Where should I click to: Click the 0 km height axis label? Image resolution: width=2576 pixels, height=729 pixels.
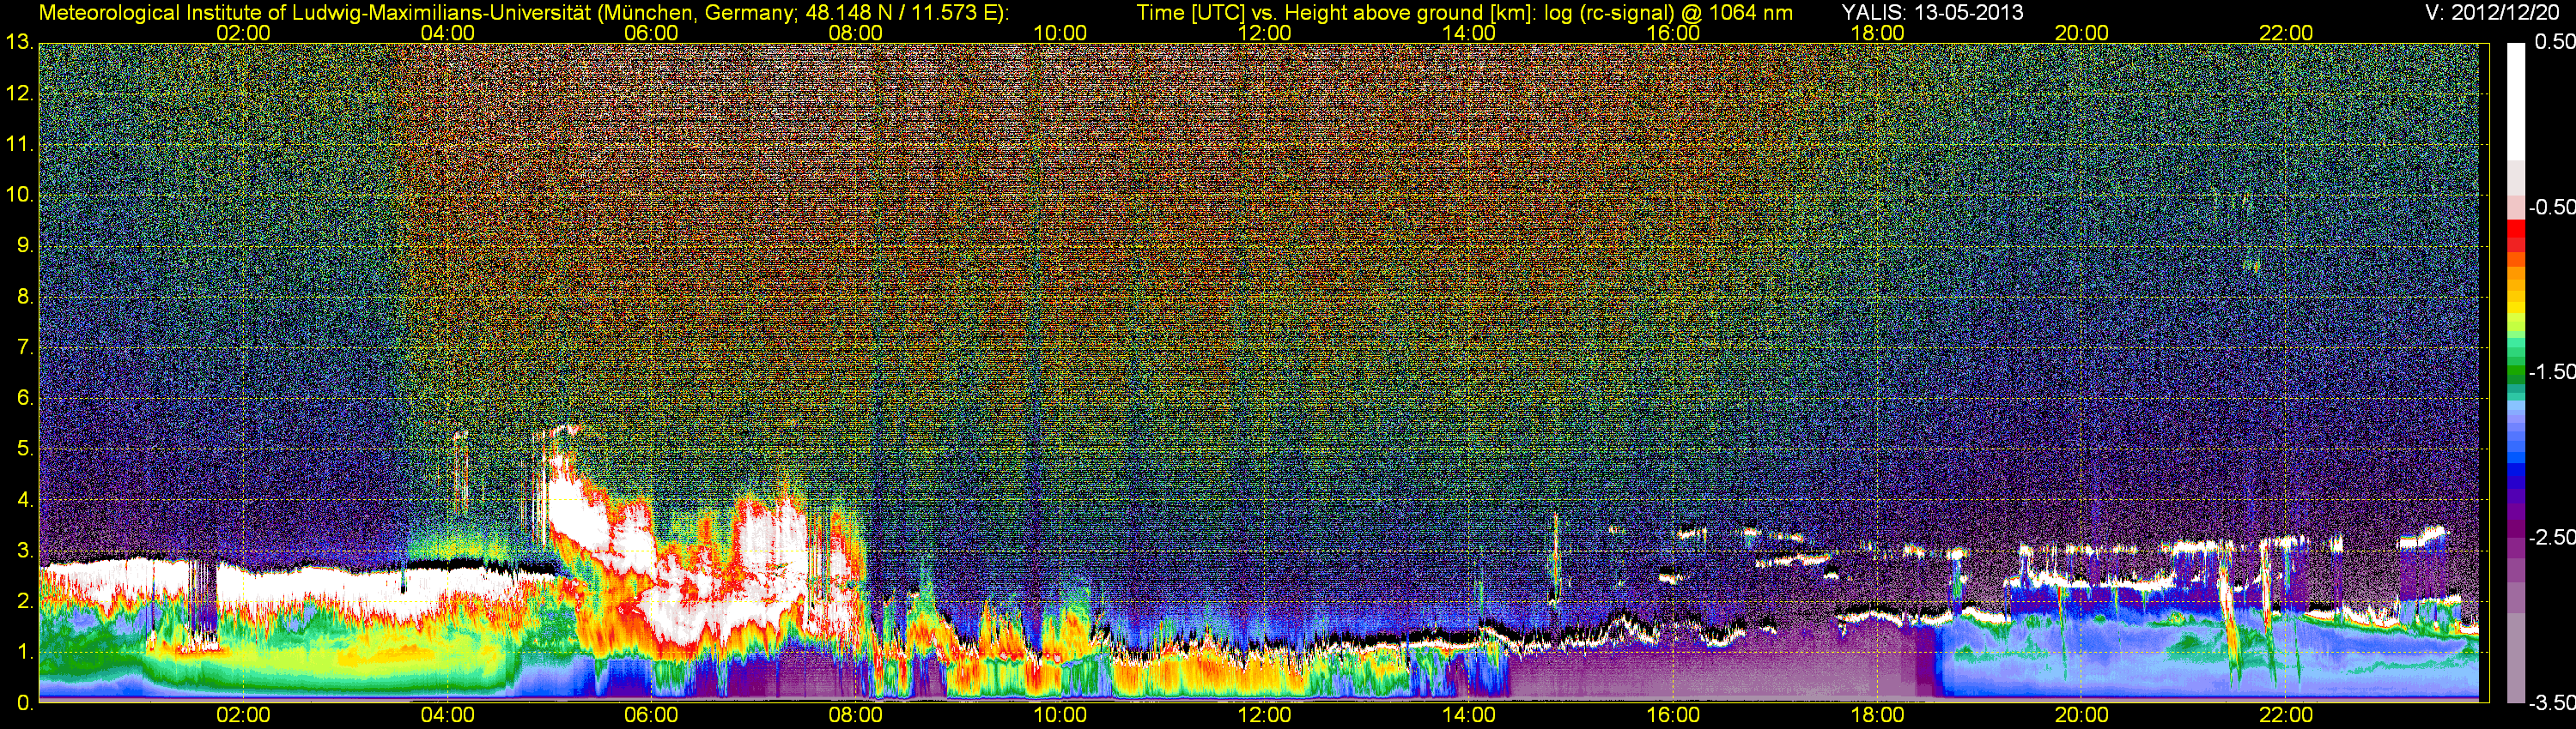pos(24,703)
